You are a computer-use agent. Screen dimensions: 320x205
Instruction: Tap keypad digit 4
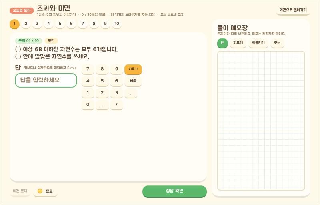click(88, 81)
